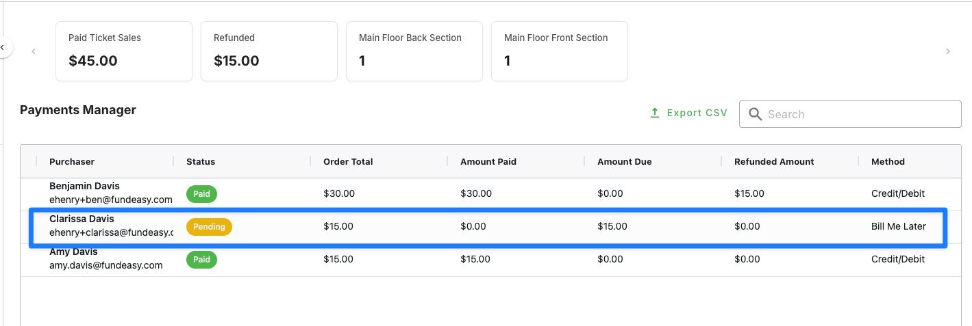The width and height of the screenshot is (972, 326).
Task: Sort by the Purchaser column header
Action: tap(72, 162)
